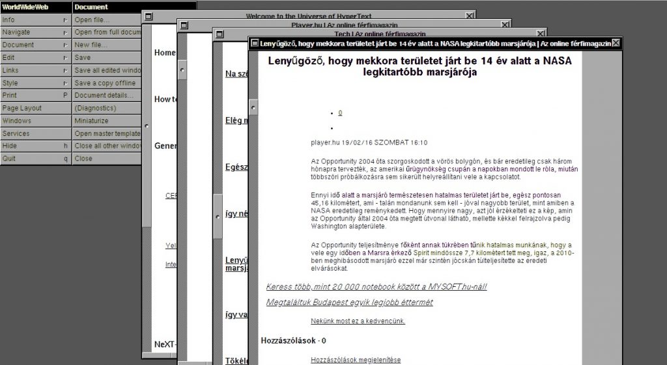The height and width of the screenshot is (365, 667).
Task: Expand the Info submenu
Action: pyautogui.click(x=35, y=20)
